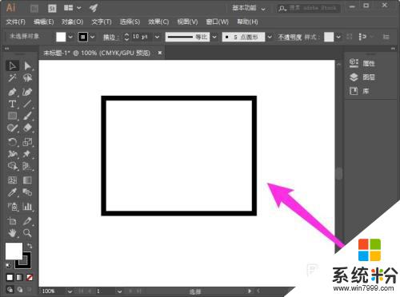
Task: Open the 文字(T) menu
Action: [x=102, y=22]
